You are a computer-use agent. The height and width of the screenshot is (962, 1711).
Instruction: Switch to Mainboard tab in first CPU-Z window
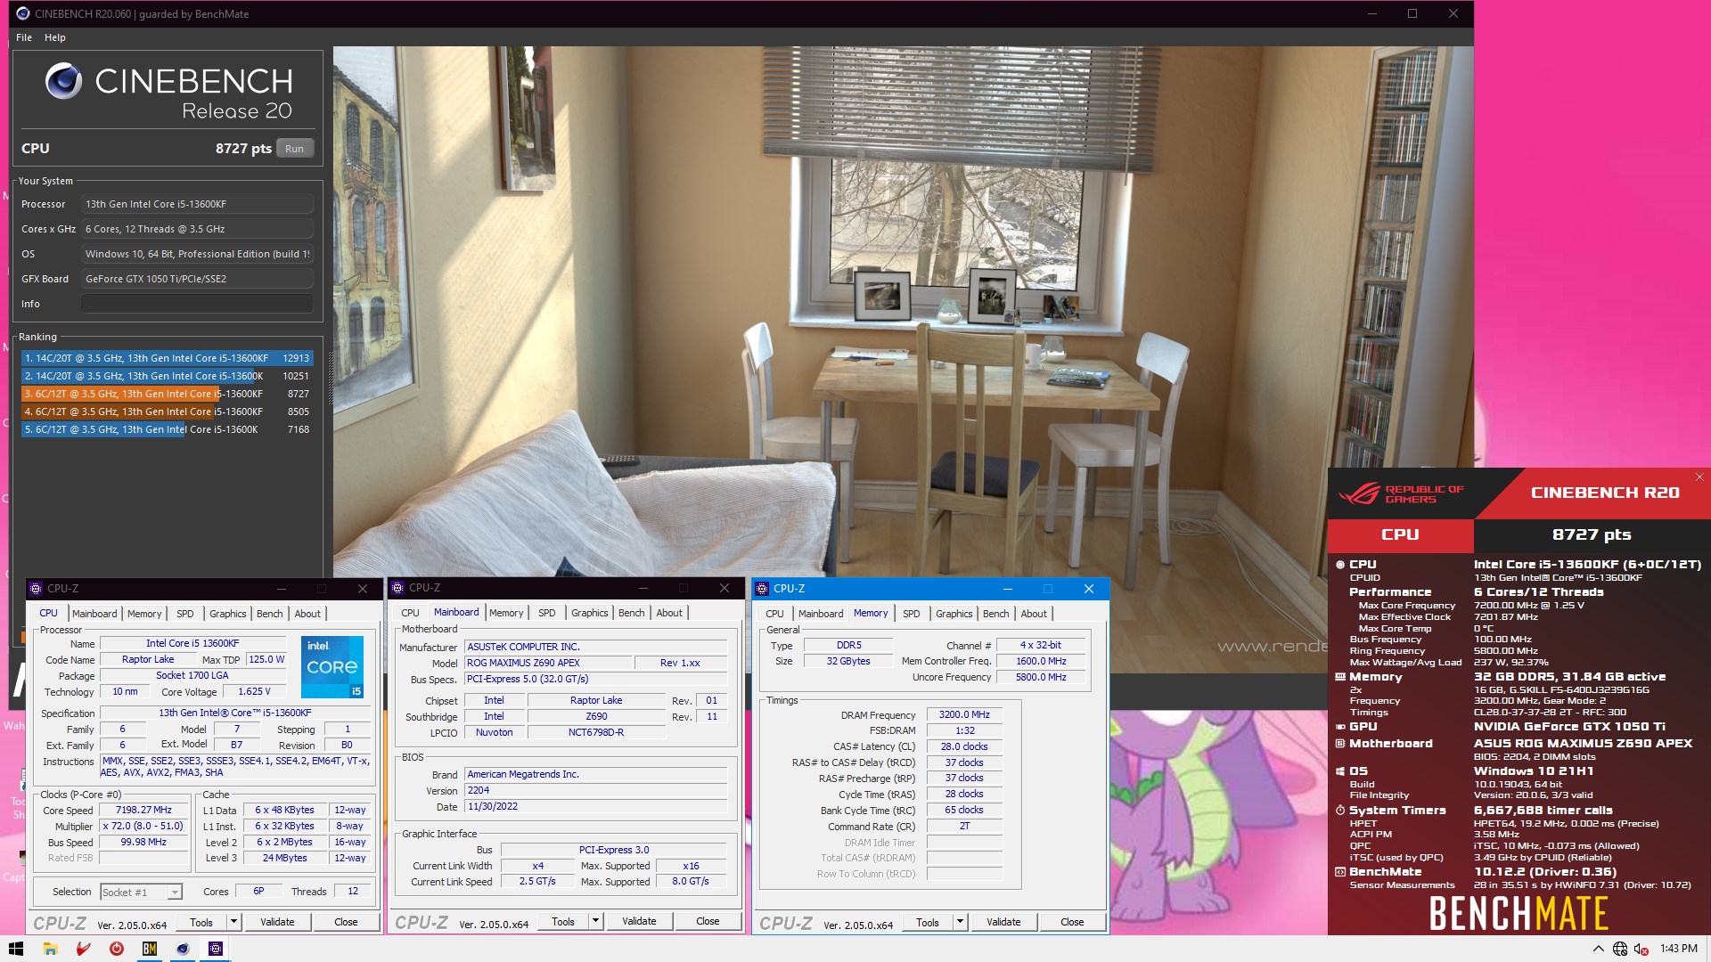click(94, 614)
